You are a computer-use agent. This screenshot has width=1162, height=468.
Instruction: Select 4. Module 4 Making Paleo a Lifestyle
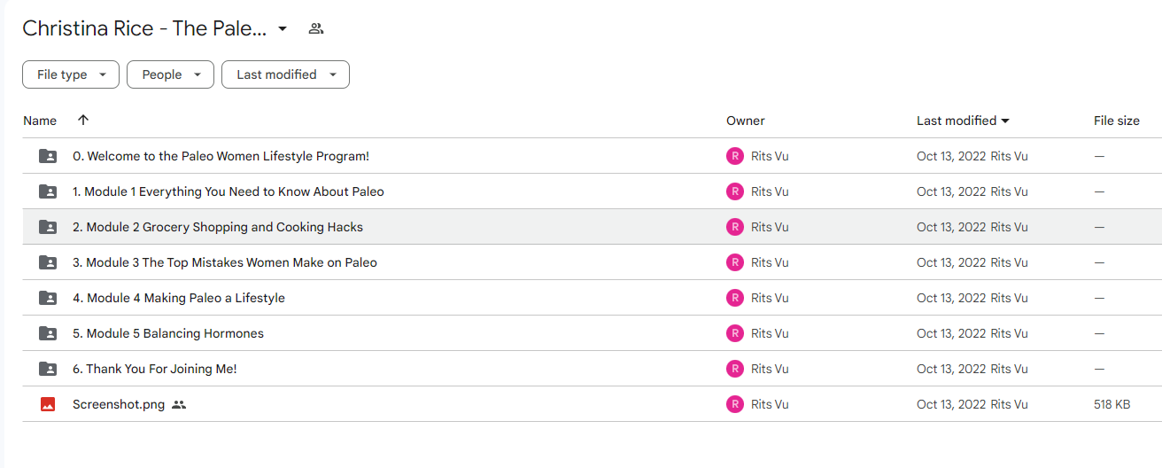179,298
